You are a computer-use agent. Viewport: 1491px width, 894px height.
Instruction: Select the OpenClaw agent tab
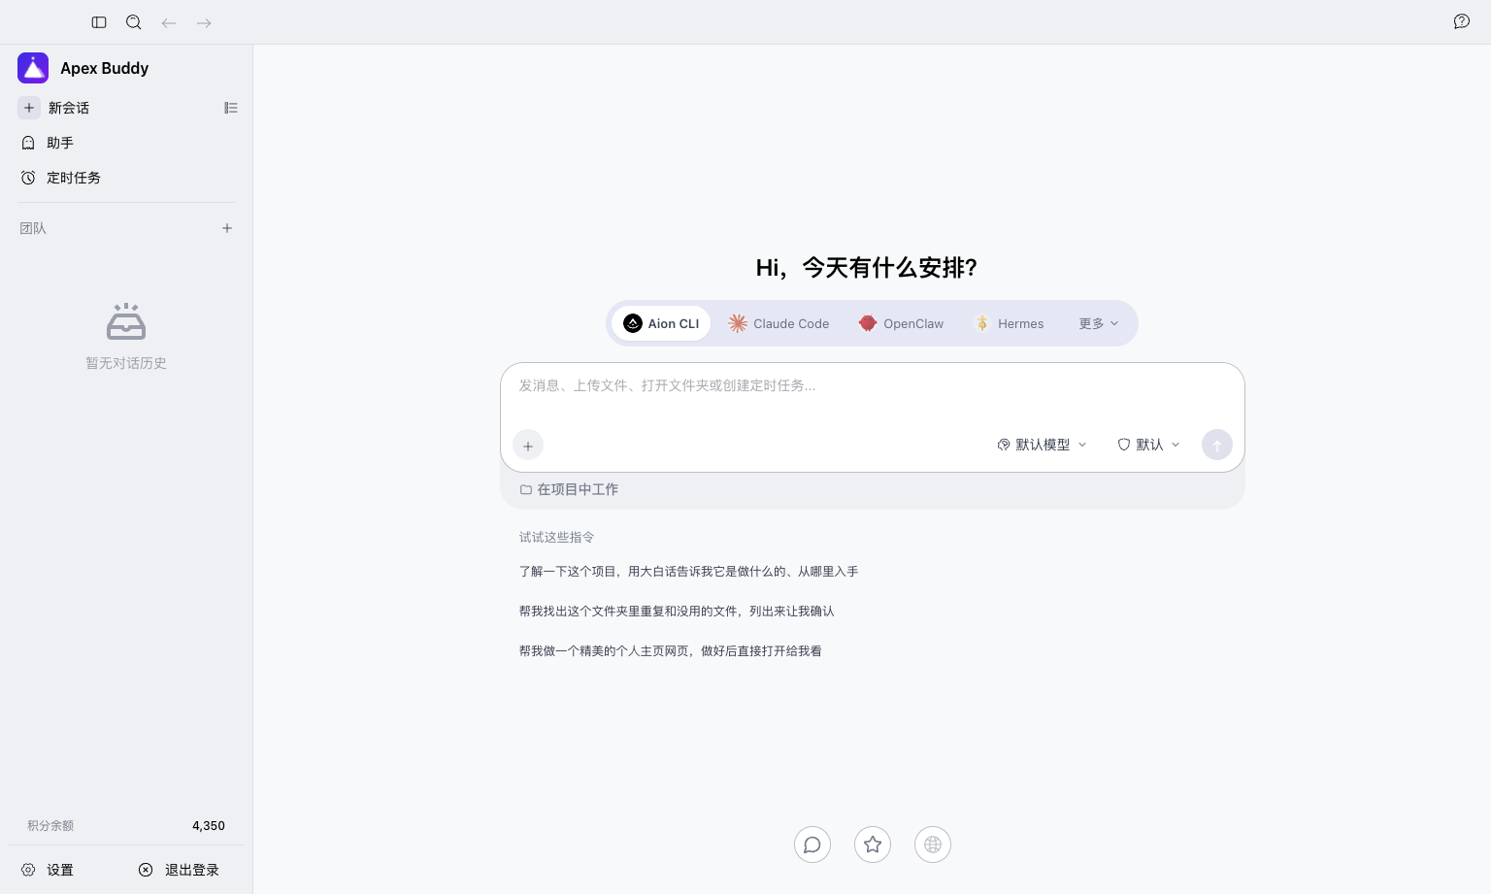coord(901,323)
